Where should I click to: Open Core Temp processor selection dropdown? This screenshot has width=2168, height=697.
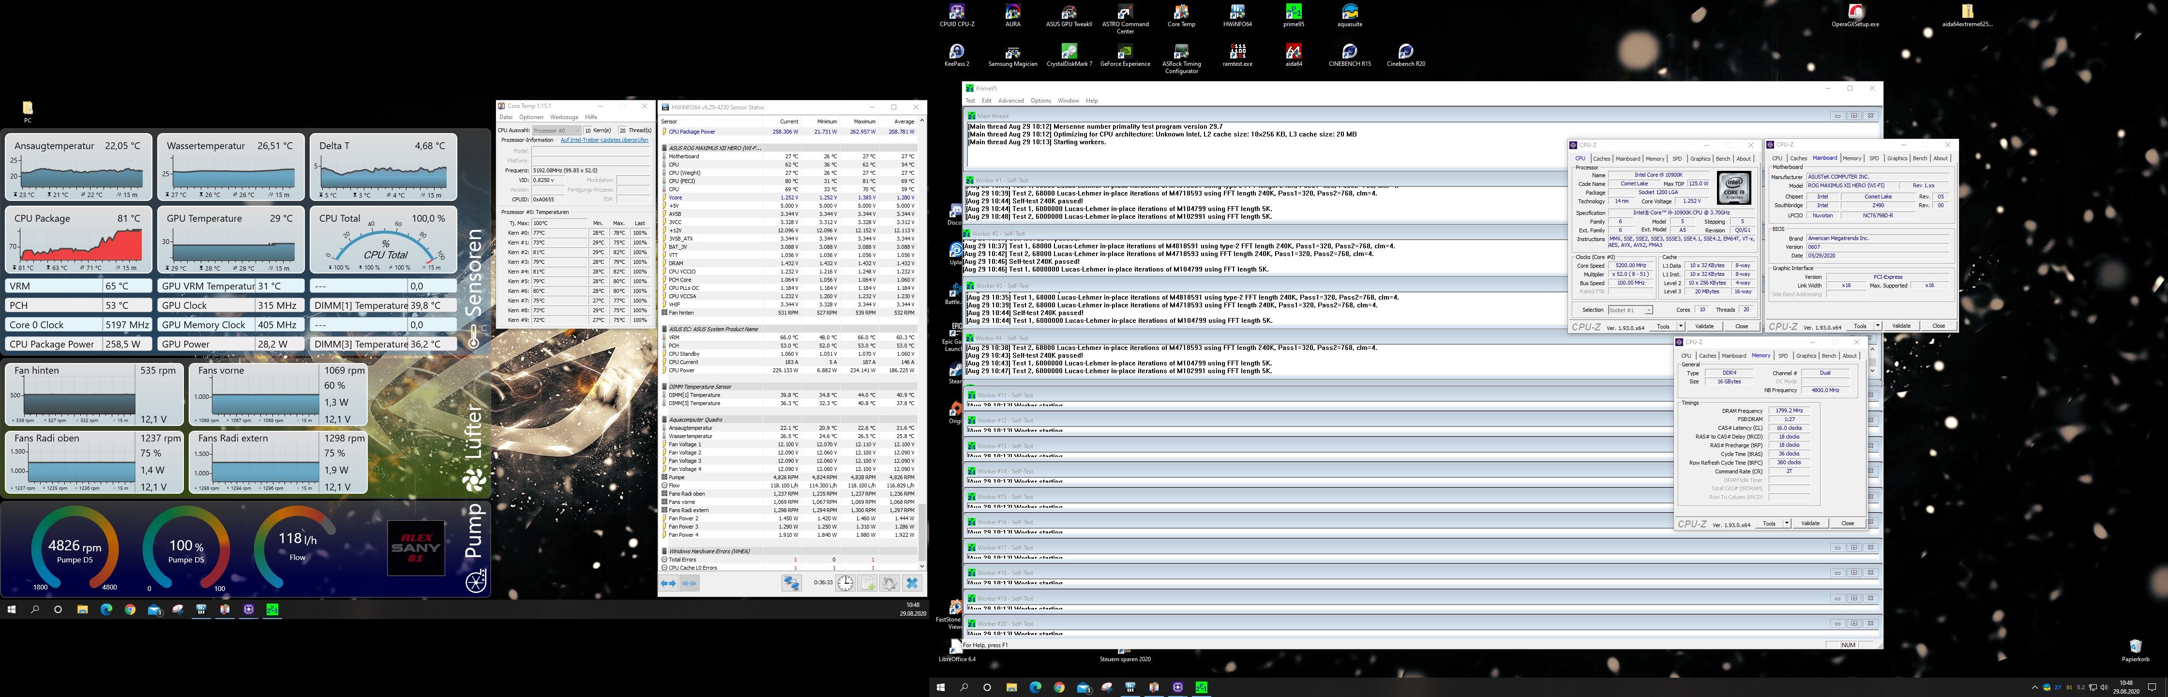(557, 131)
